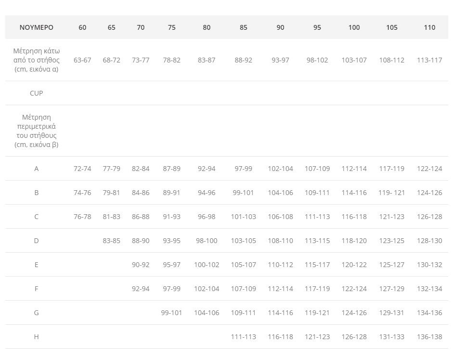
Task: Click the cup A row label
Action: [x=37, y=169]
